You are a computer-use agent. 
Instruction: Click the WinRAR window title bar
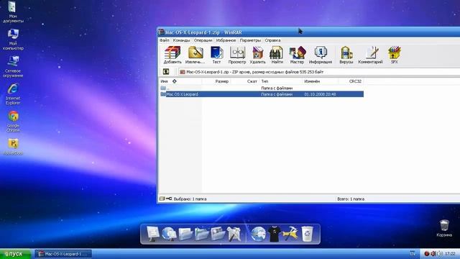(308, 32)
